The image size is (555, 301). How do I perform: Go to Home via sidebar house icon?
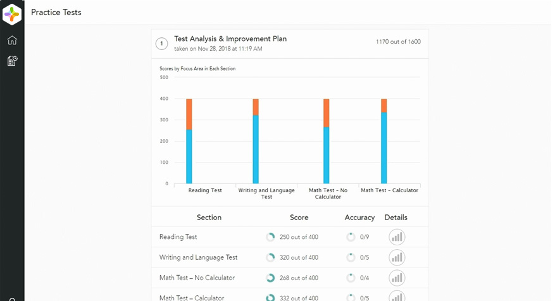click(x=12, y=40)
